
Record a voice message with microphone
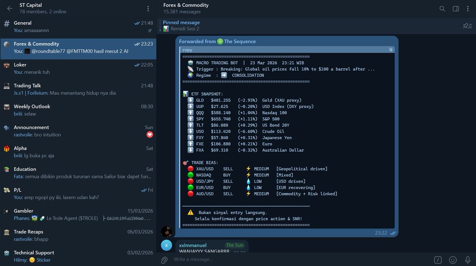tap(467, 260)
